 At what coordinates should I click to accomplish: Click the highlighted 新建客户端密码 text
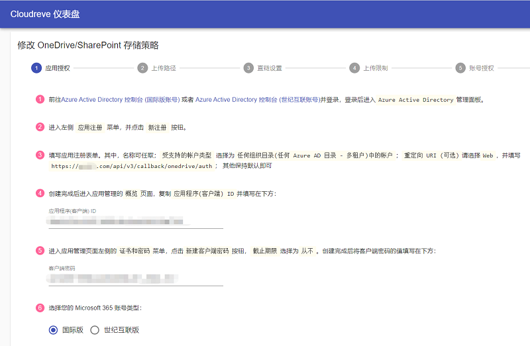tap(207, 251)
